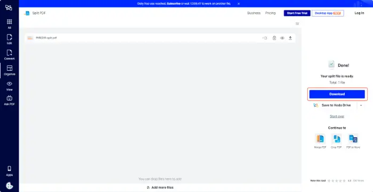Open the Edit sidebar tool
Viewport: 373px width, 192px height.
click(9, 39)
